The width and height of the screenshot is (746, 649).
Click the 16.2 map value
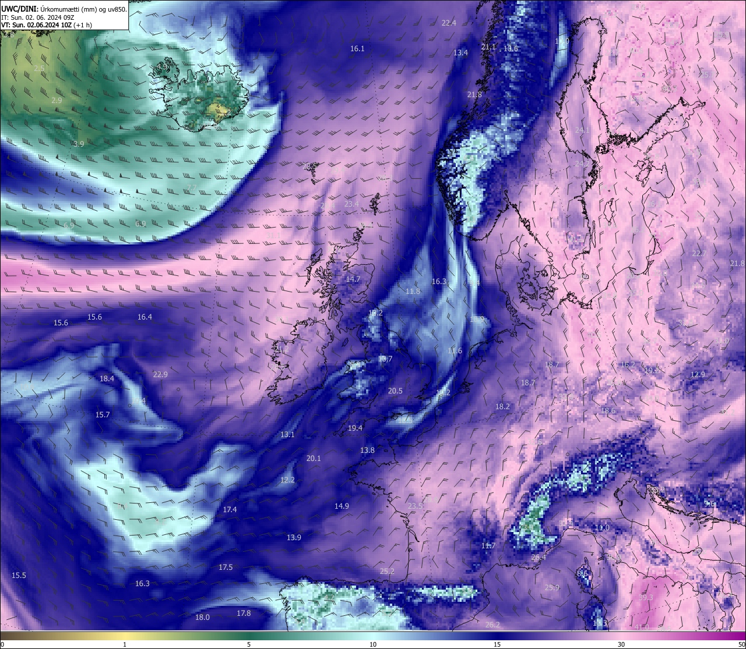click(628, 364)
